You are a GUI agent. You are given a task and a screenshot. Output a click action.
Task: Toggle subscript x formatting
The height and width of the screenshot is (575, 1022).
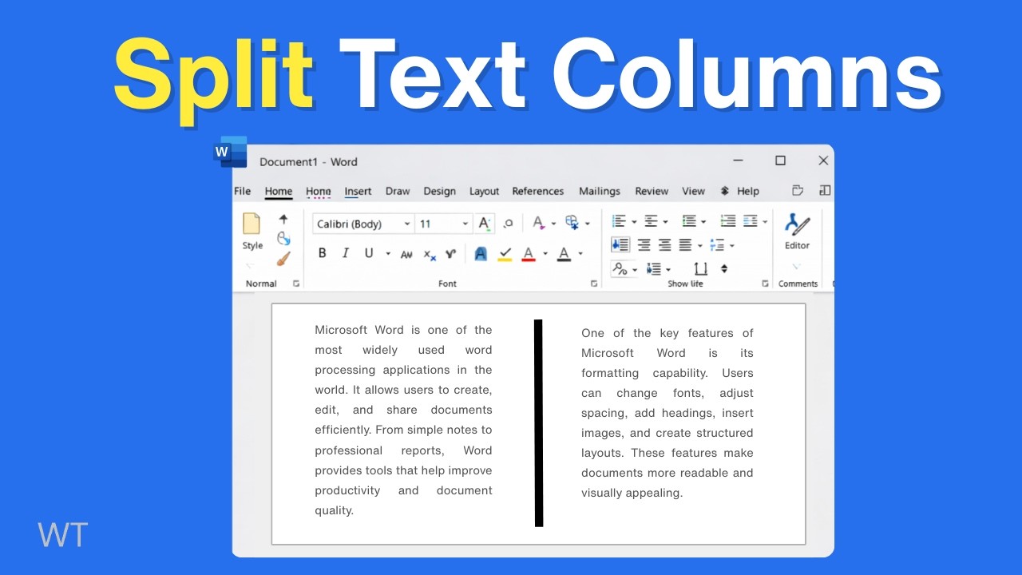point(430,255)
